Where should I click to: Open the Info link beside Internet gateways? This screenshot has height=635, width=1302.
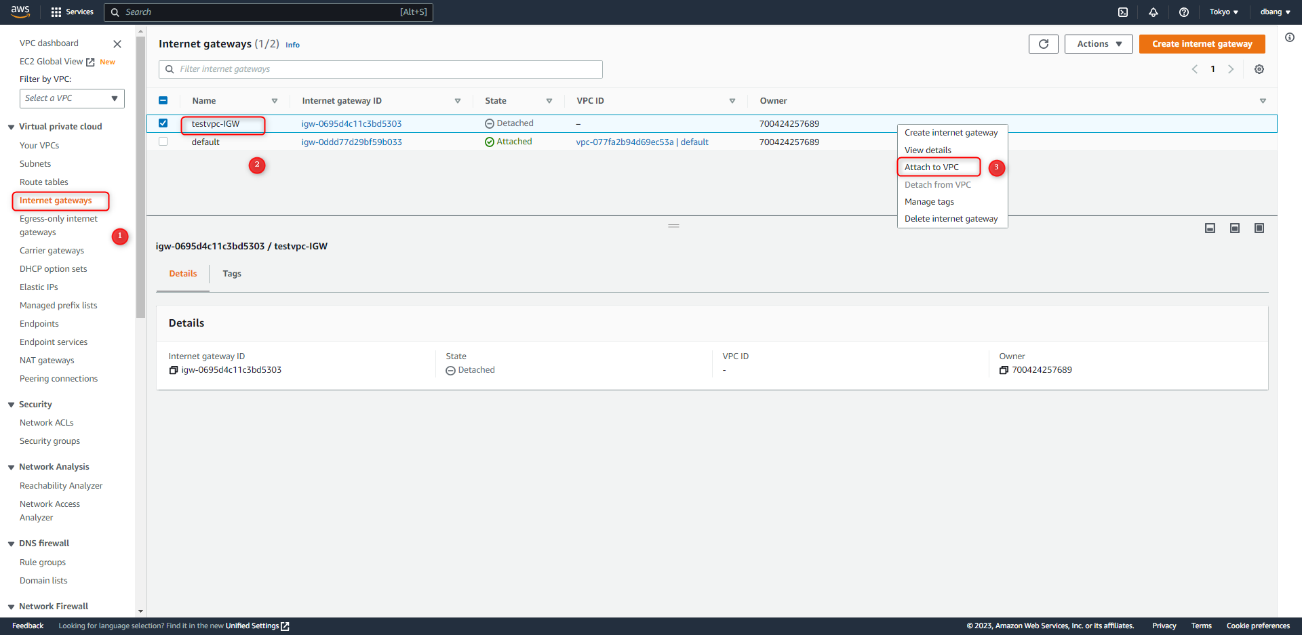click(292, 45)
